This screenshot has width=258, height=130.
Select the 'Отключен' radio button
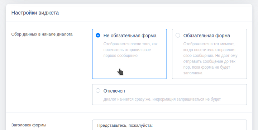[x=98, y=91]
